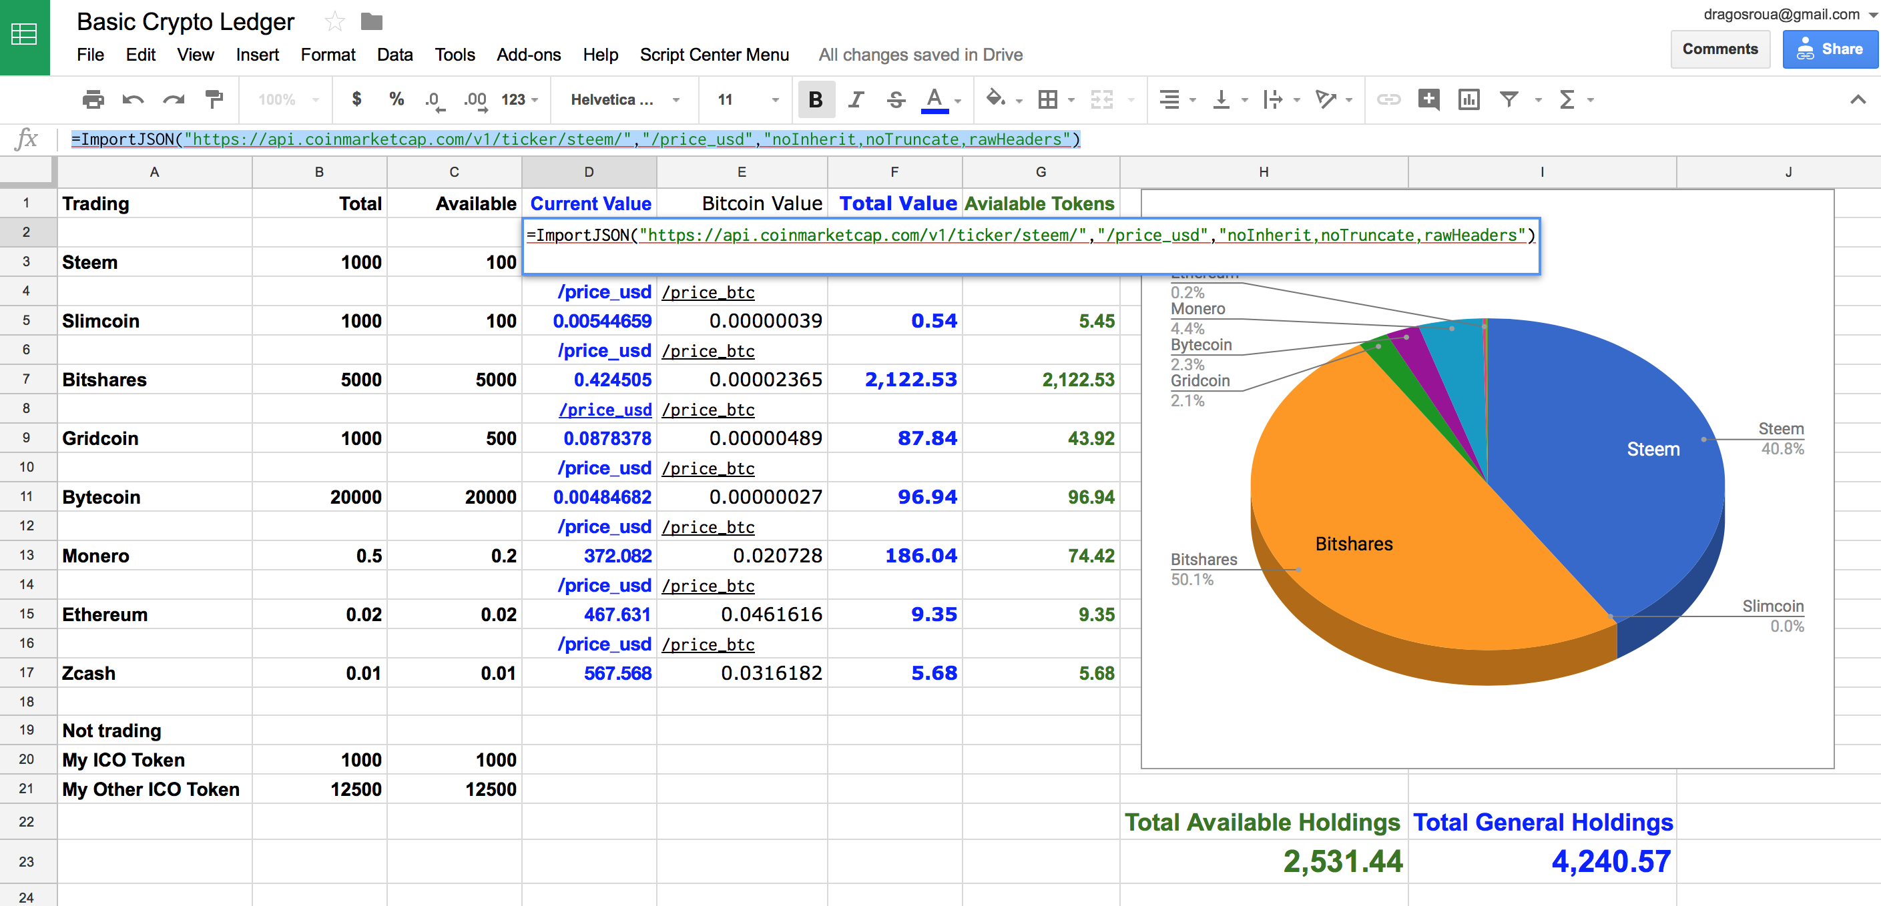Click the Sheets home icon

(24, 34)
